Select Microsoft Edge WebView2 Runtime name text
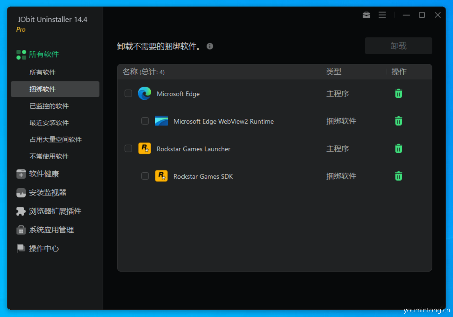Image resolution: width=453 pixels, height=317 pixels. (x=223, y=121)
